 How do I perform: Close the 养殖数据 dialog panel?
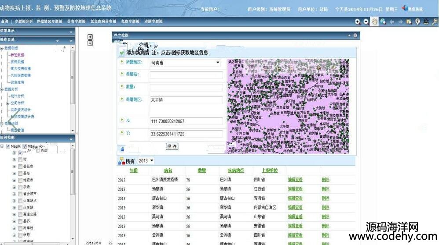click(x=355, y=35)
